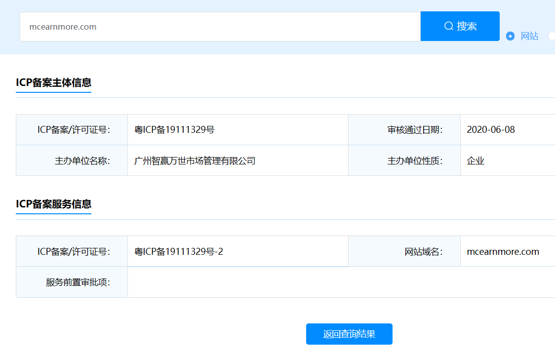This screenshot has width=555, height=357.
Task: Click the 审核通过日期 label
Action: click(415, 130)
